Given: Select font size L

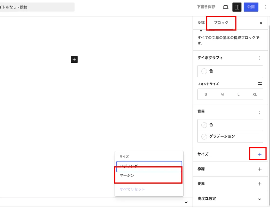Looking at the screenshot, I should (238, 94).
